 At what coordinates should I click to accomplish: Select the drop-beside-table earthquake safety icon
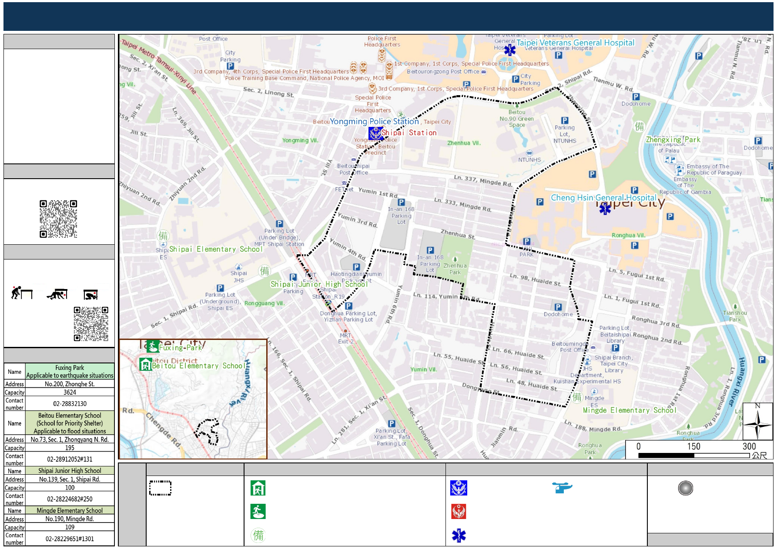pyautogui.click(x=22, y=293)
